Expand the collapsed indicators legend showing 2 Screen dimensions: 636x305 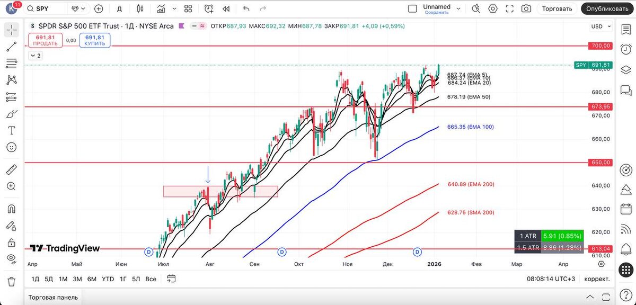[x=36, y=55]
